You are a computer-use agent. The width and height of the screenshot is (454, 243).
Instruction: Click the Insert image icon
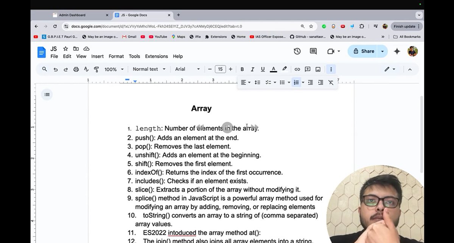(318, 69)
